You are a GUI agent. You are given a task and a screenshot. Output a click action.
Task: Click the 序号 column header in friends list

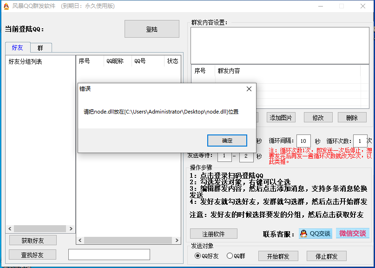[90, 61]
